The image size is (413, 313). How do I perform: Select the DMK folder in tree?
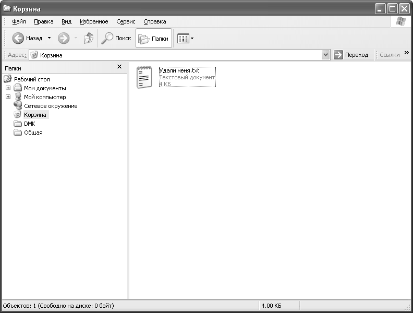(x=29, y=124)
